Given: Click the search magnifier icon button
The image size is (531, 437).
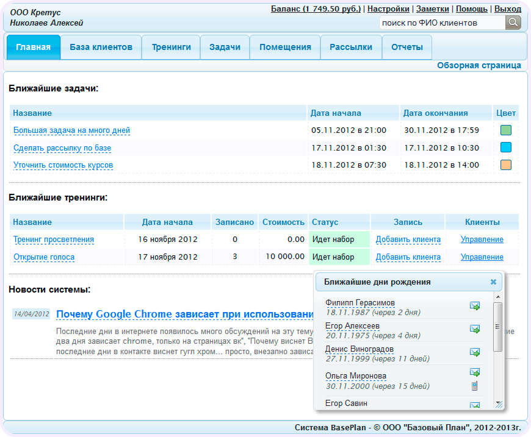Looking at the screenshot, I should tap(513, 23).
